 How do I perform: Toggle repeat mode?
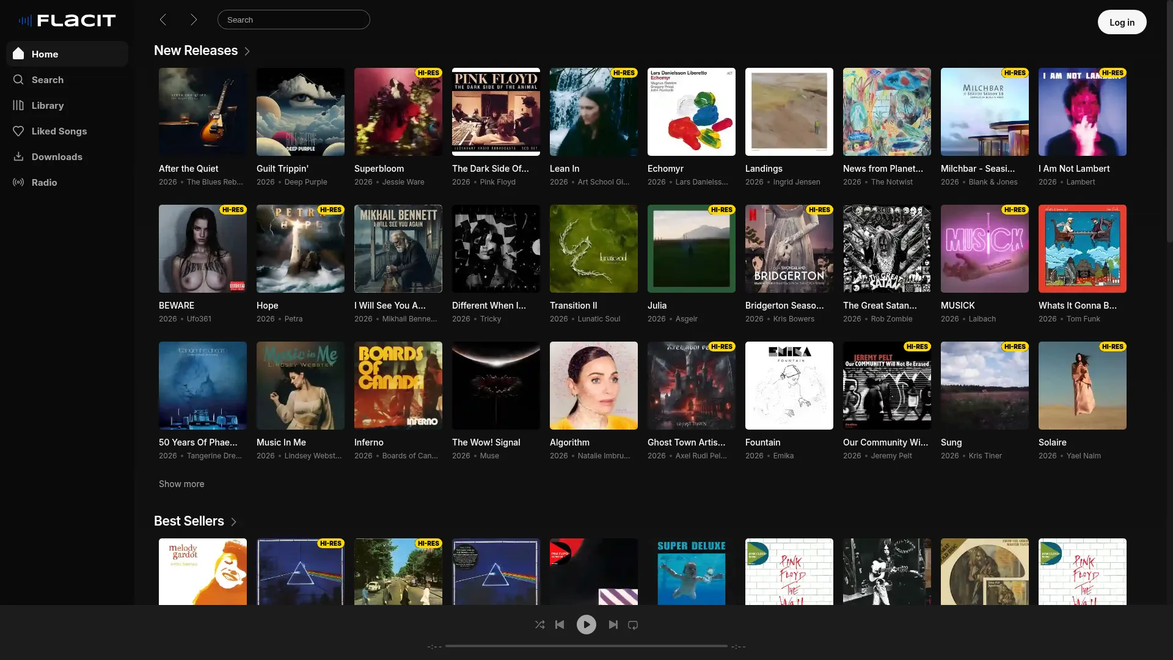point(633,625)
